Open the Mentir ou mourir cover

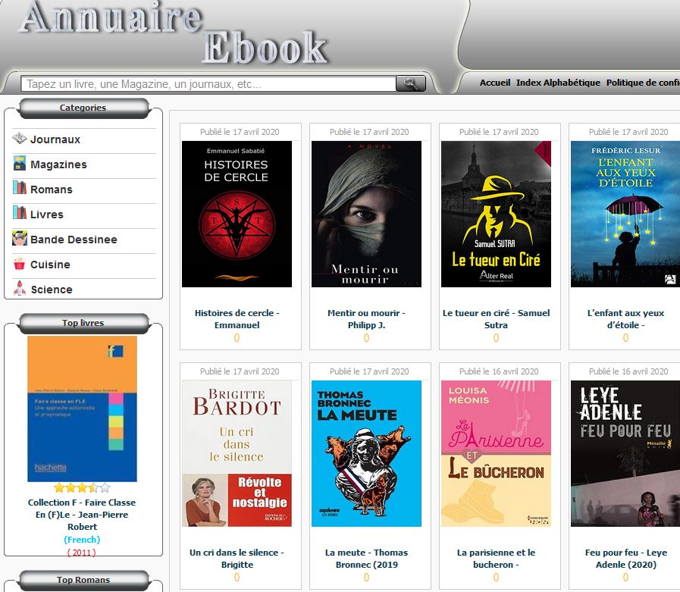coord(366,214)
